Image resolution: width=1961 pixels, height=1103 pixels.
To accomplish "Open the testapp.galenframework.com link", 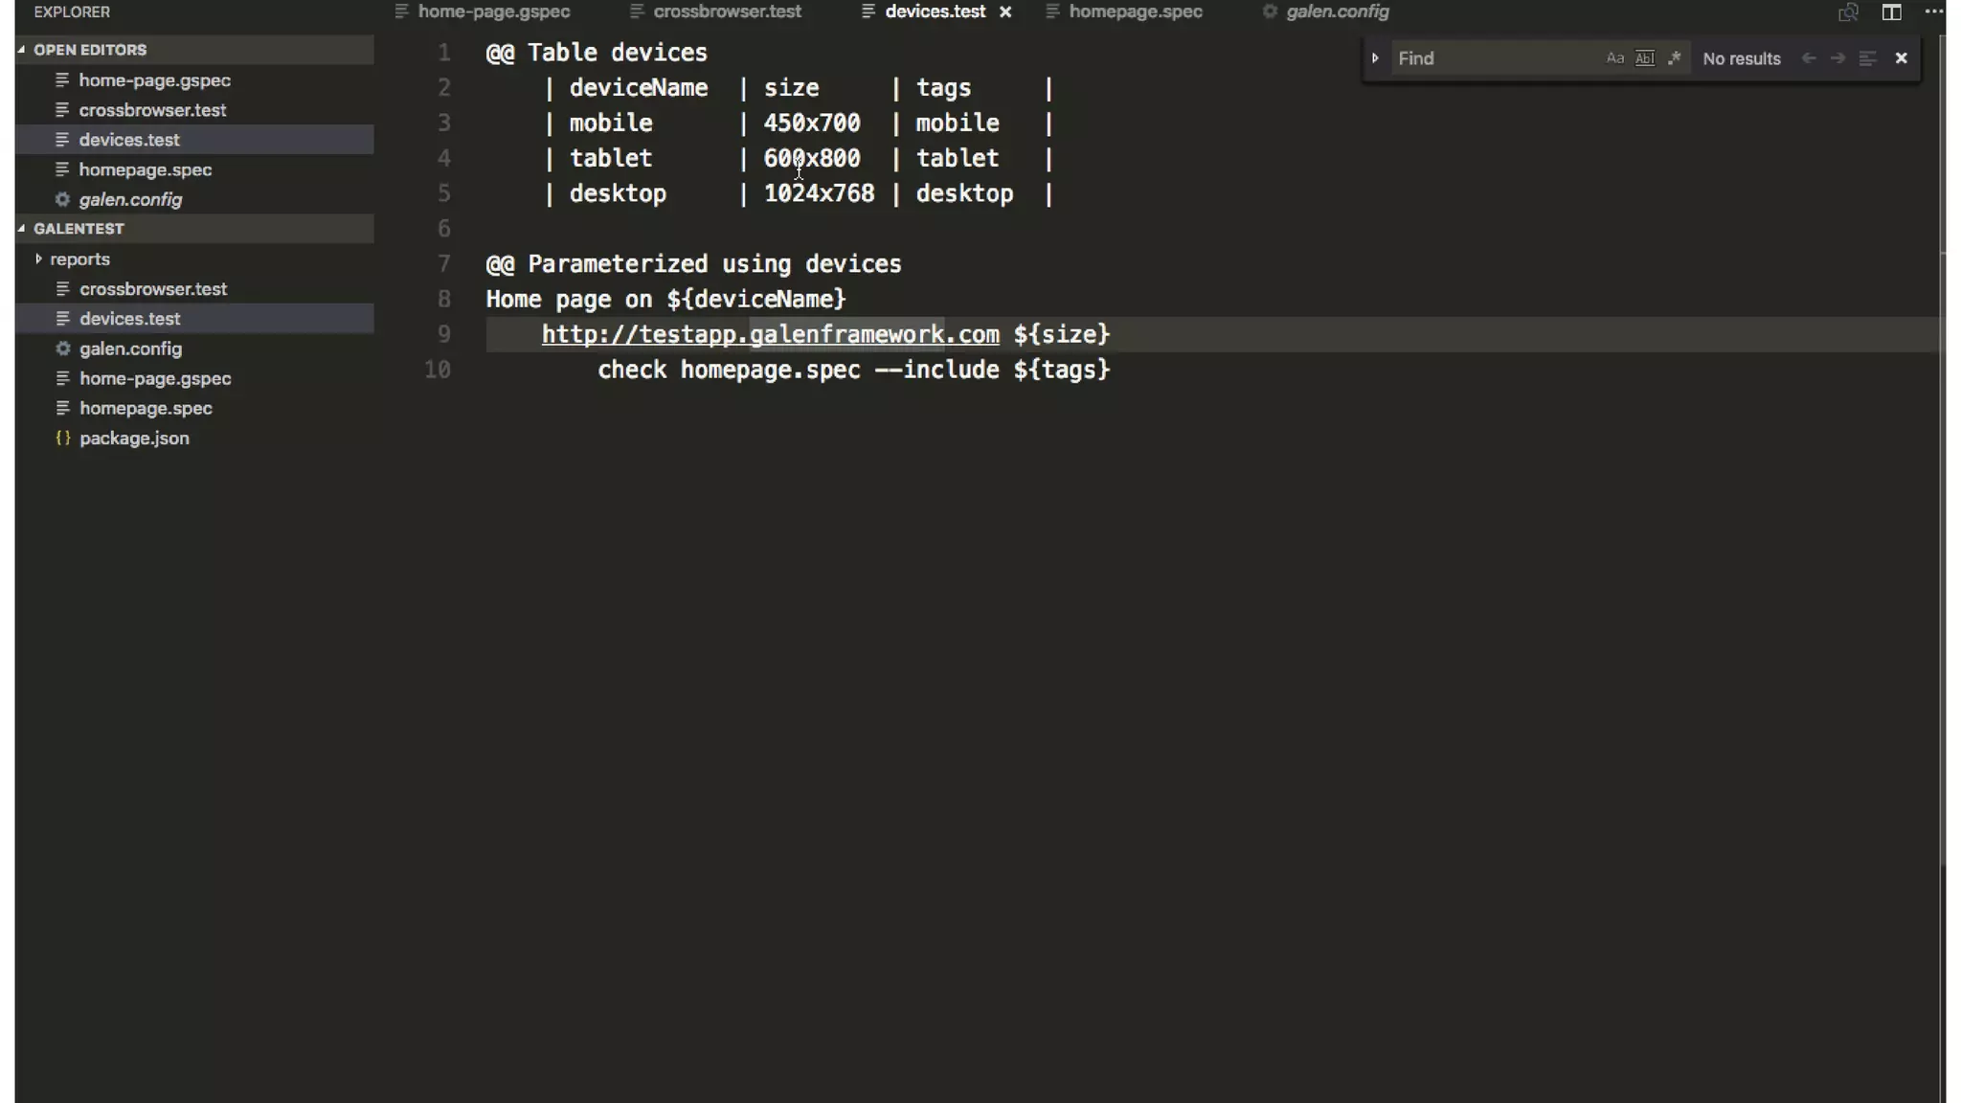I will coord(770,334).
